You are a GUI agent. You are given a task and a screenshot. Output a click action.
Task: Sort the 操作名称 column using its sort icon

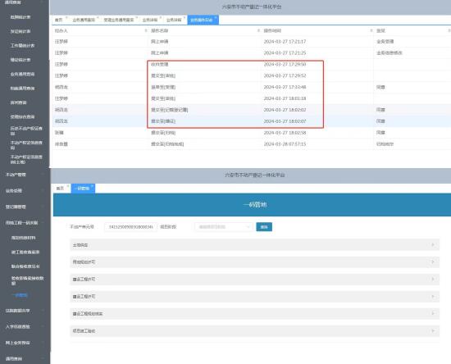coord(258,30)
